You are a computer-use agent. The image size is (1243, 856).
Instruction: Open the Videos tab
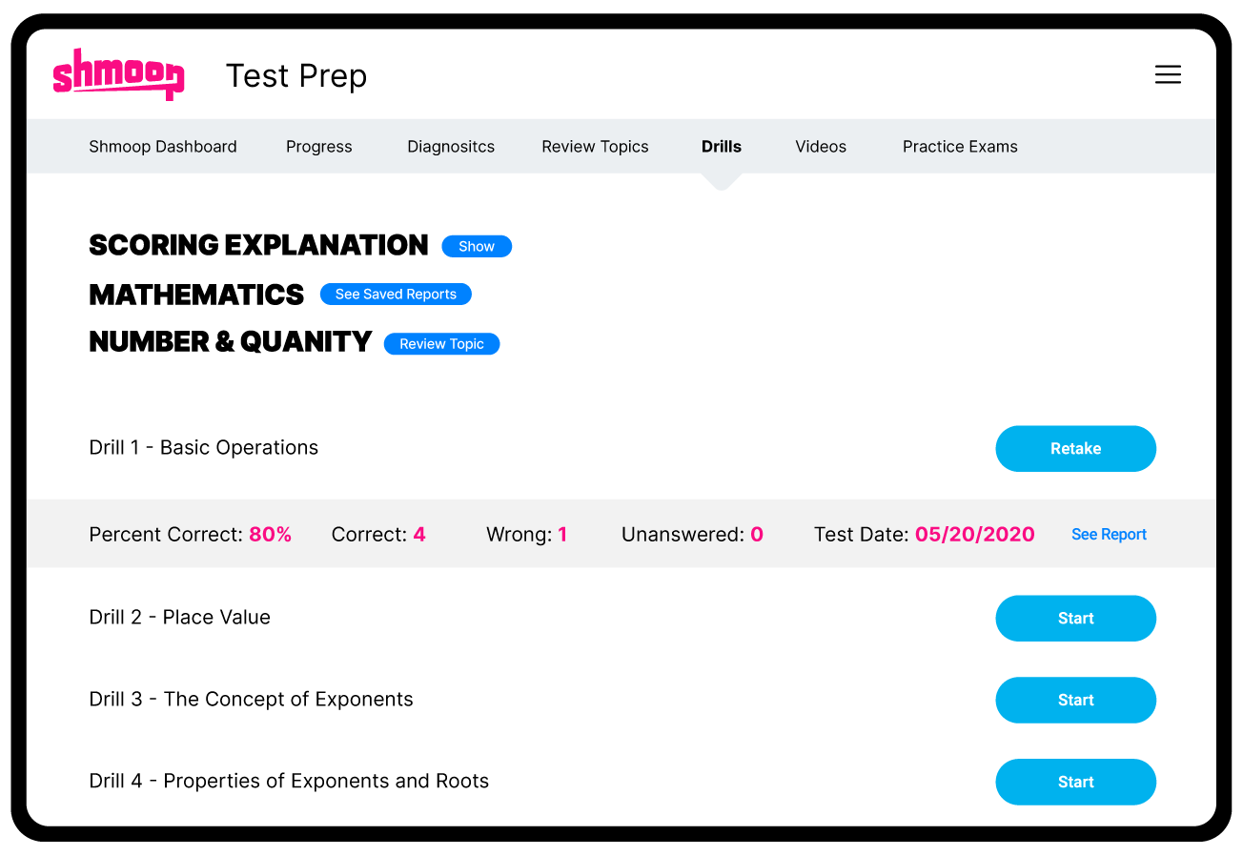821,147
